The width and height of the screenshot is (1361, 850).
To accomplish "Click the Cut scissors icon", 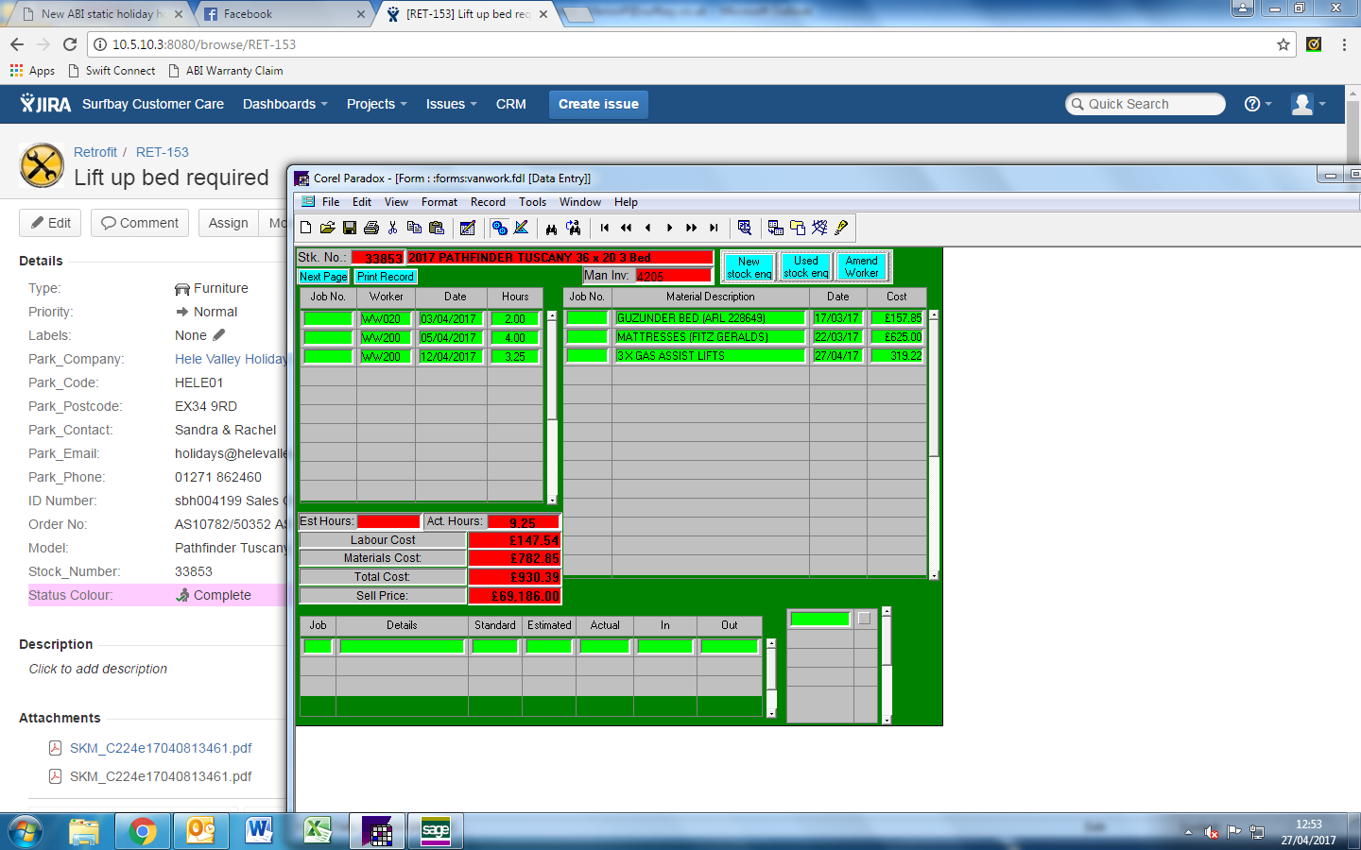I will pyautogui.click(x=393, y=228).
